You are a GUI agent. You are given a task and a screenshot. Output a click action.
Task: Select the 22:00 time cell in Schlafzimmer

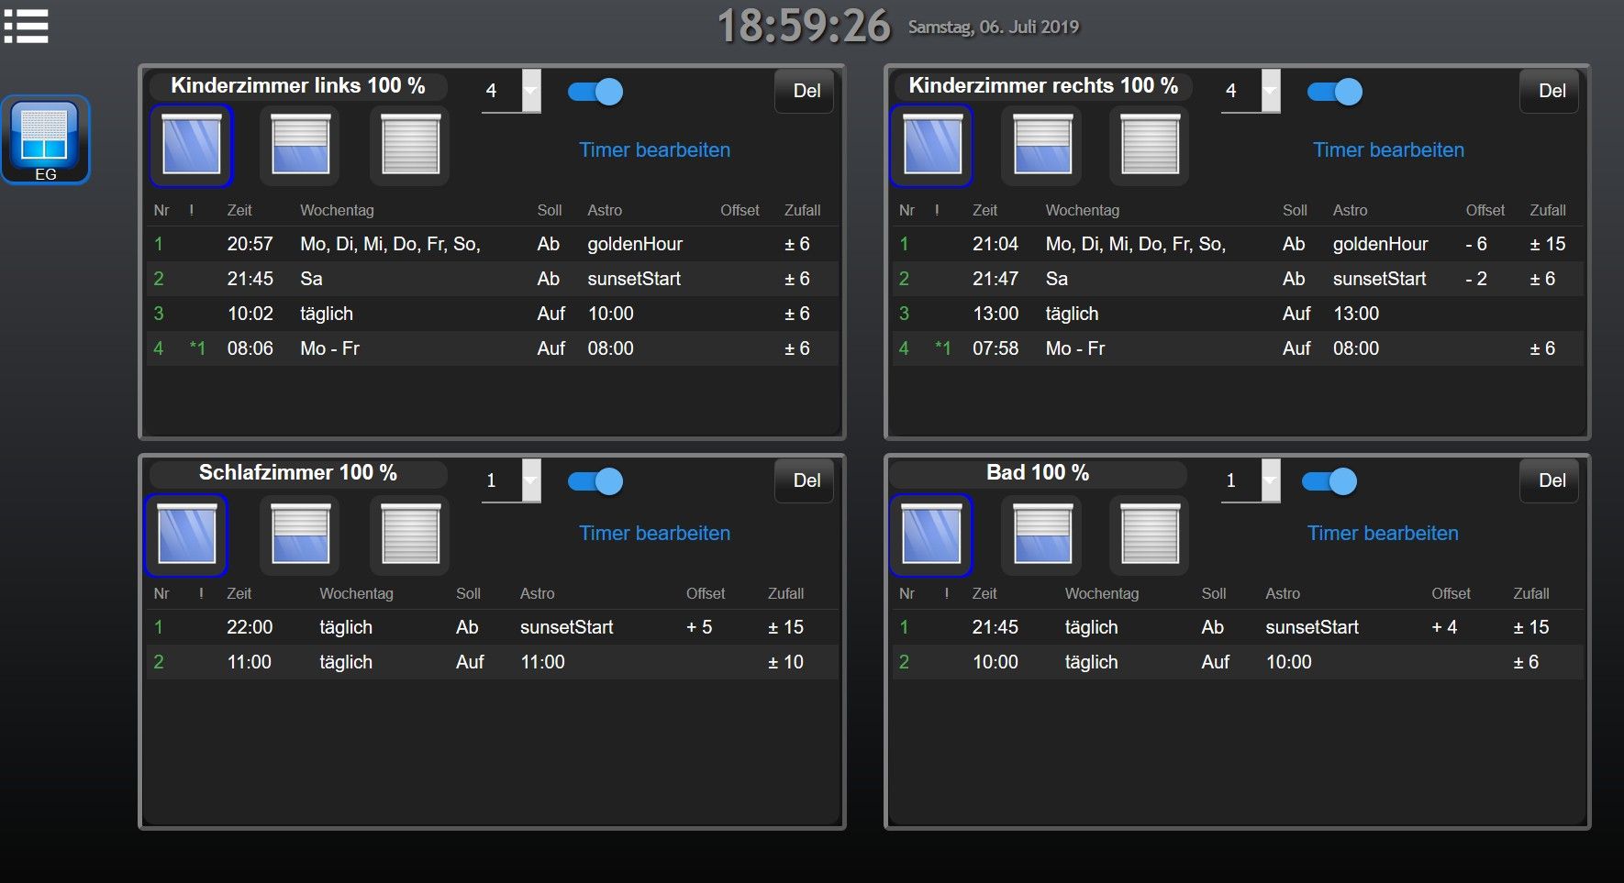click(250, 627)
